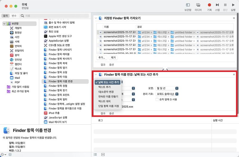The width and height of the screenshot is (239, 157).
Task: Choose 날짜 또는 시간 추가 menu option
Action: click(x=108, y=82)
